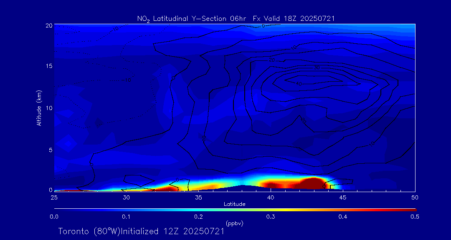451x240 pixels.
Task: Click the Altitude (km) y-axis label
Action: (39, 108)
